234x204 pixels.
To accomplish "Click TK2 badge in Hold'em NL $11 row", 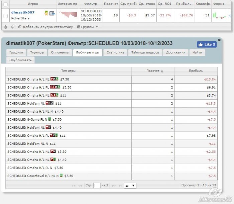I will pyautogui.click(x=49, y=103).
